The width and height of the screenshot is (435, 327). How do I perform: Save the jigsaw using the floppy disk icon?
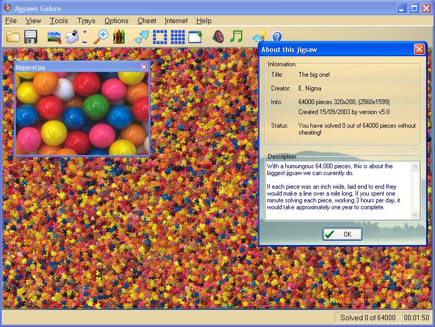pyautogui.click(x=31, y=37)
